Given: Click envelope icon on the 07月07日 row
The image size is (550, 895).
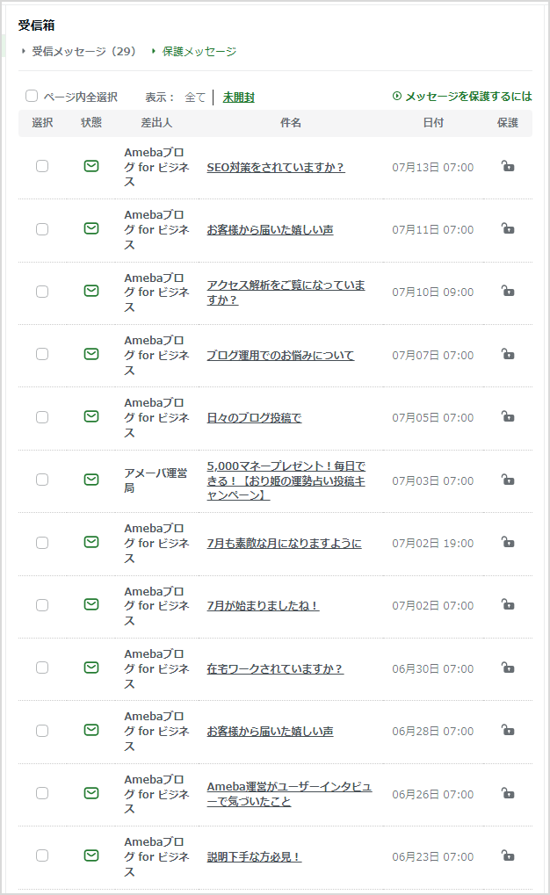Looking at the screenshot, I should tap(91, 354).
